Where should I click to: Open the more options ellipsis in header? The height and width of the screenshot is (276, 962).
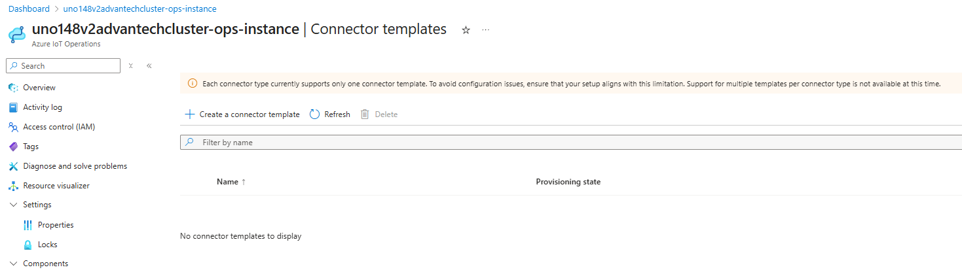click(485, 30)
